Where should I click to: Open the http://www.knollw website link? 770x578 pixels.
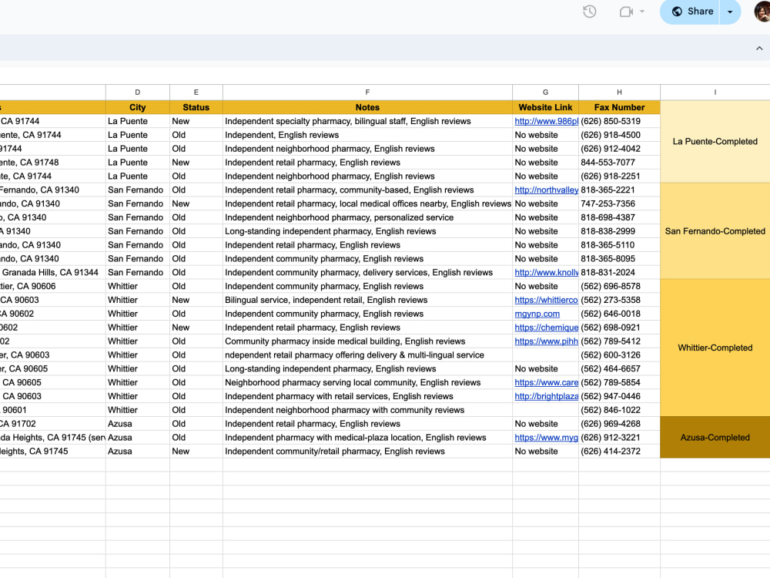click(x=546, y=272)
